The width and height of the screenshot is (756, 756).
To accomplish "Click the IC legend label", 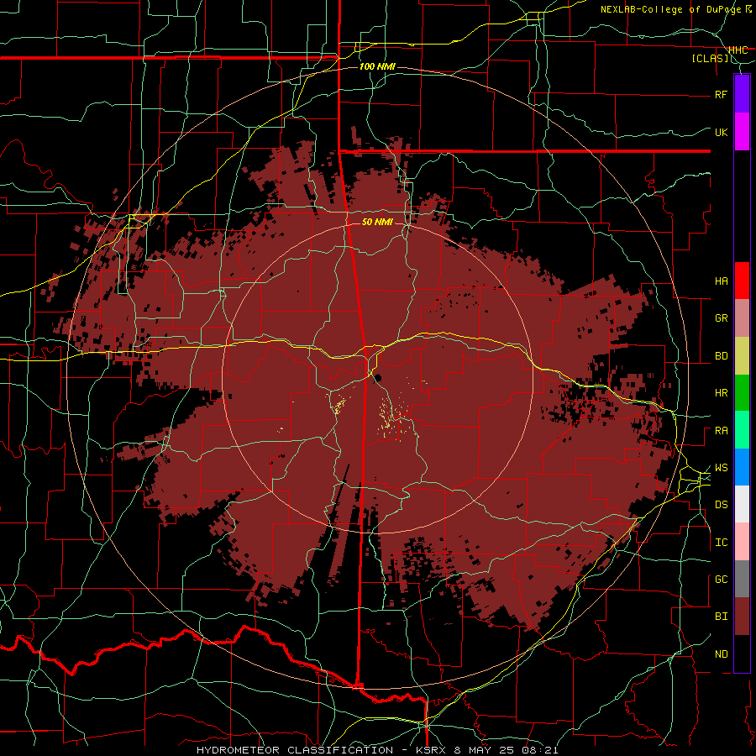I will 721,543.
